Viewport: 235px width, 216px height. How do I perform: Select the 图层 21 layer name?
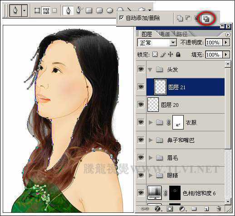[177, 87]
